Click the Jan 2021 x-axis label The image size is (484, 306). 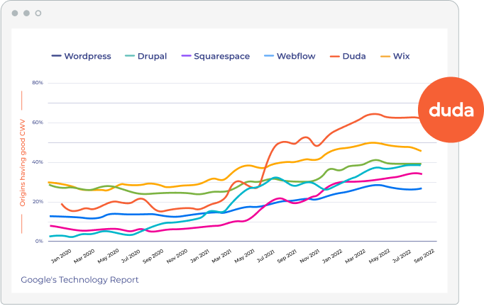199,256
